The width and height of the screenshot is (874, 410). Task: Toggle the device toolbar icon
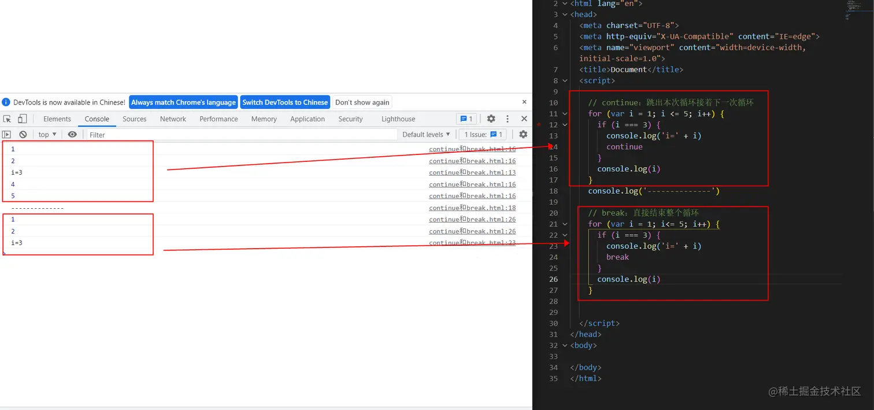[x=22, y=119]
